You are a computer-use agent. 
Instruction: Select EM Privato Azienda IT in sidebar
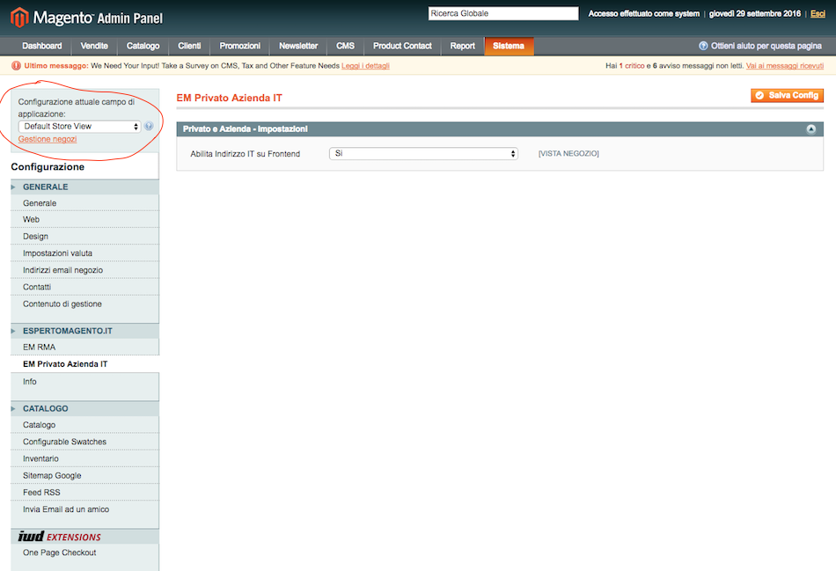pos(84,364)
